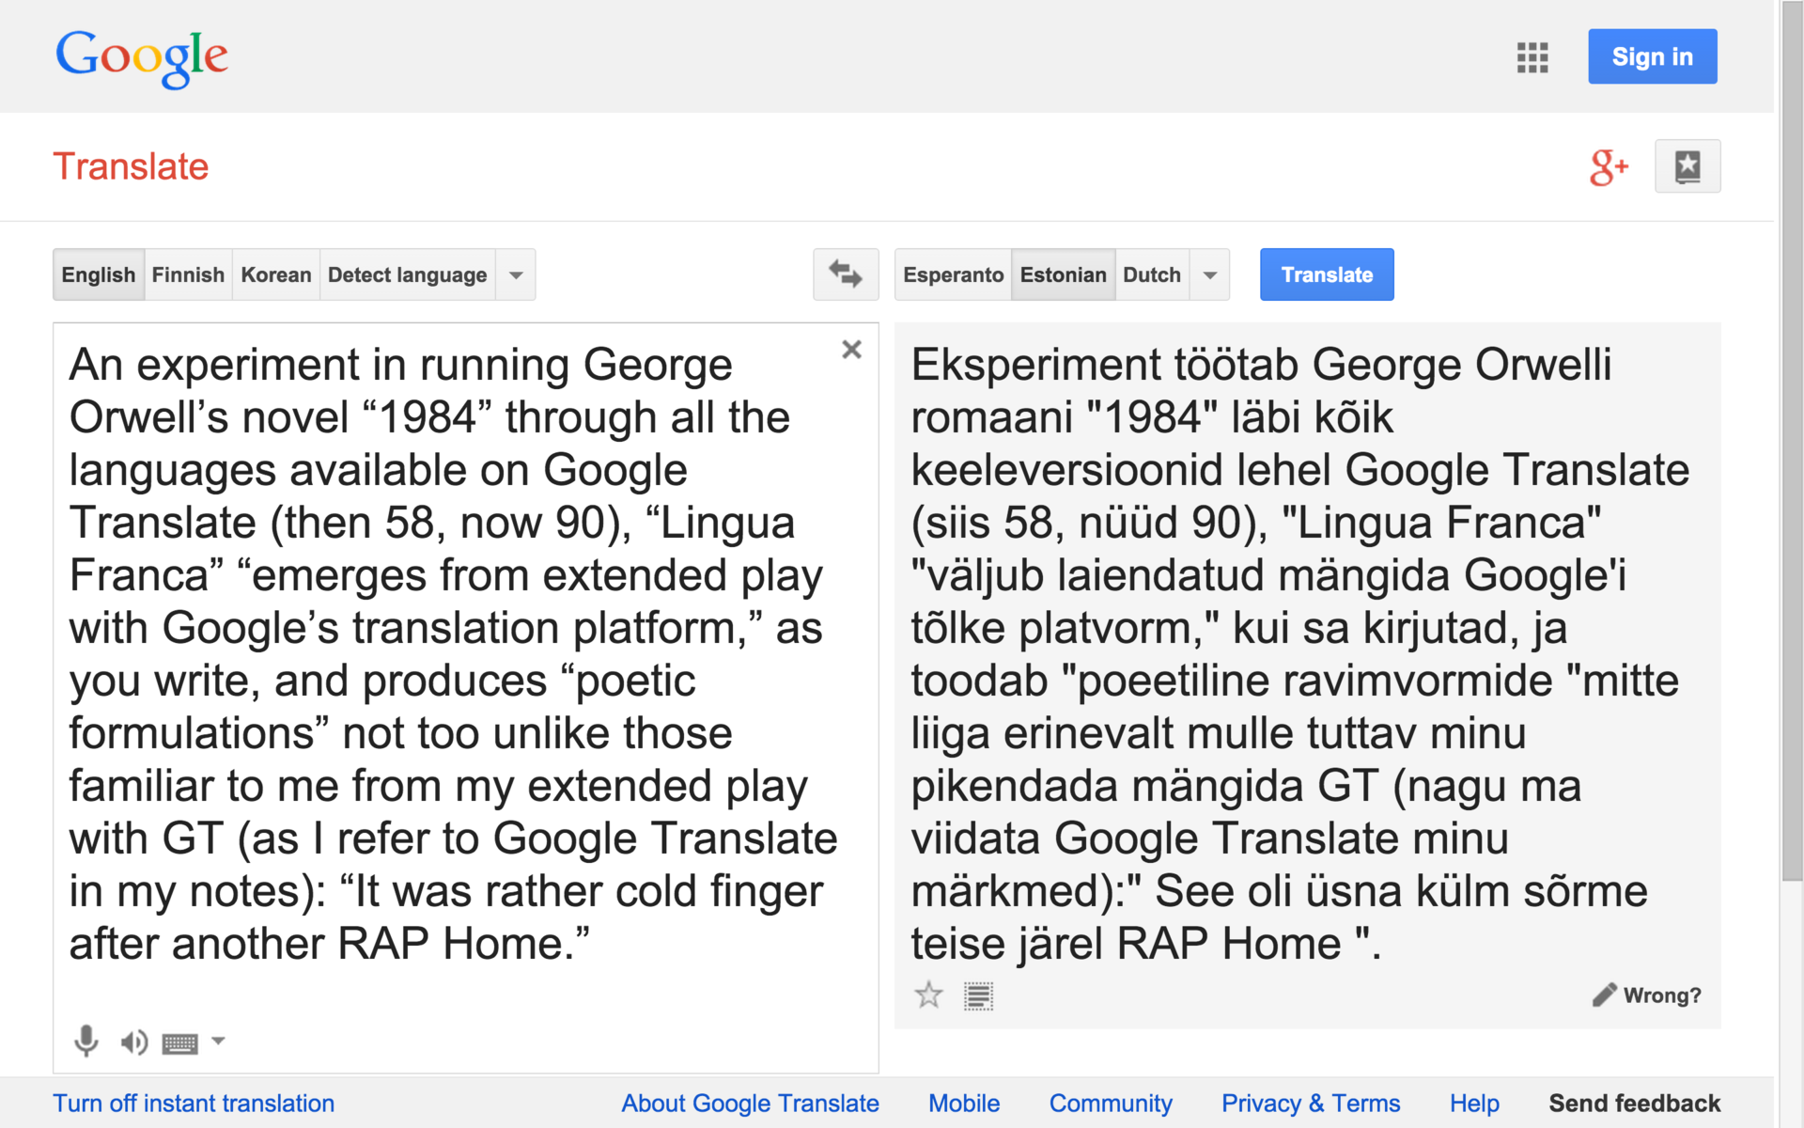This screenshot has width=1804, height=1128.
Task: Click the virtual keyboard icon
Action: click(179, 1042)
